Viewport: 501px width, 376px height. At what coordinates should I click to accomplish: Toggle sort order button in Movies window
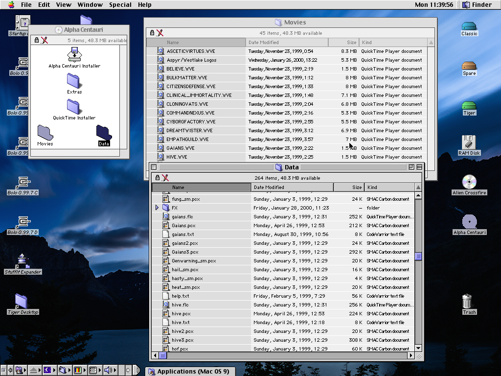coord(431,43)
